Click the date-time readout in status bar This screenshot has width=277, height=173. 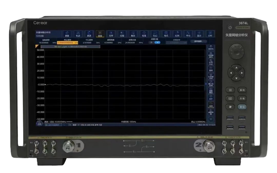tap(206, 125)
